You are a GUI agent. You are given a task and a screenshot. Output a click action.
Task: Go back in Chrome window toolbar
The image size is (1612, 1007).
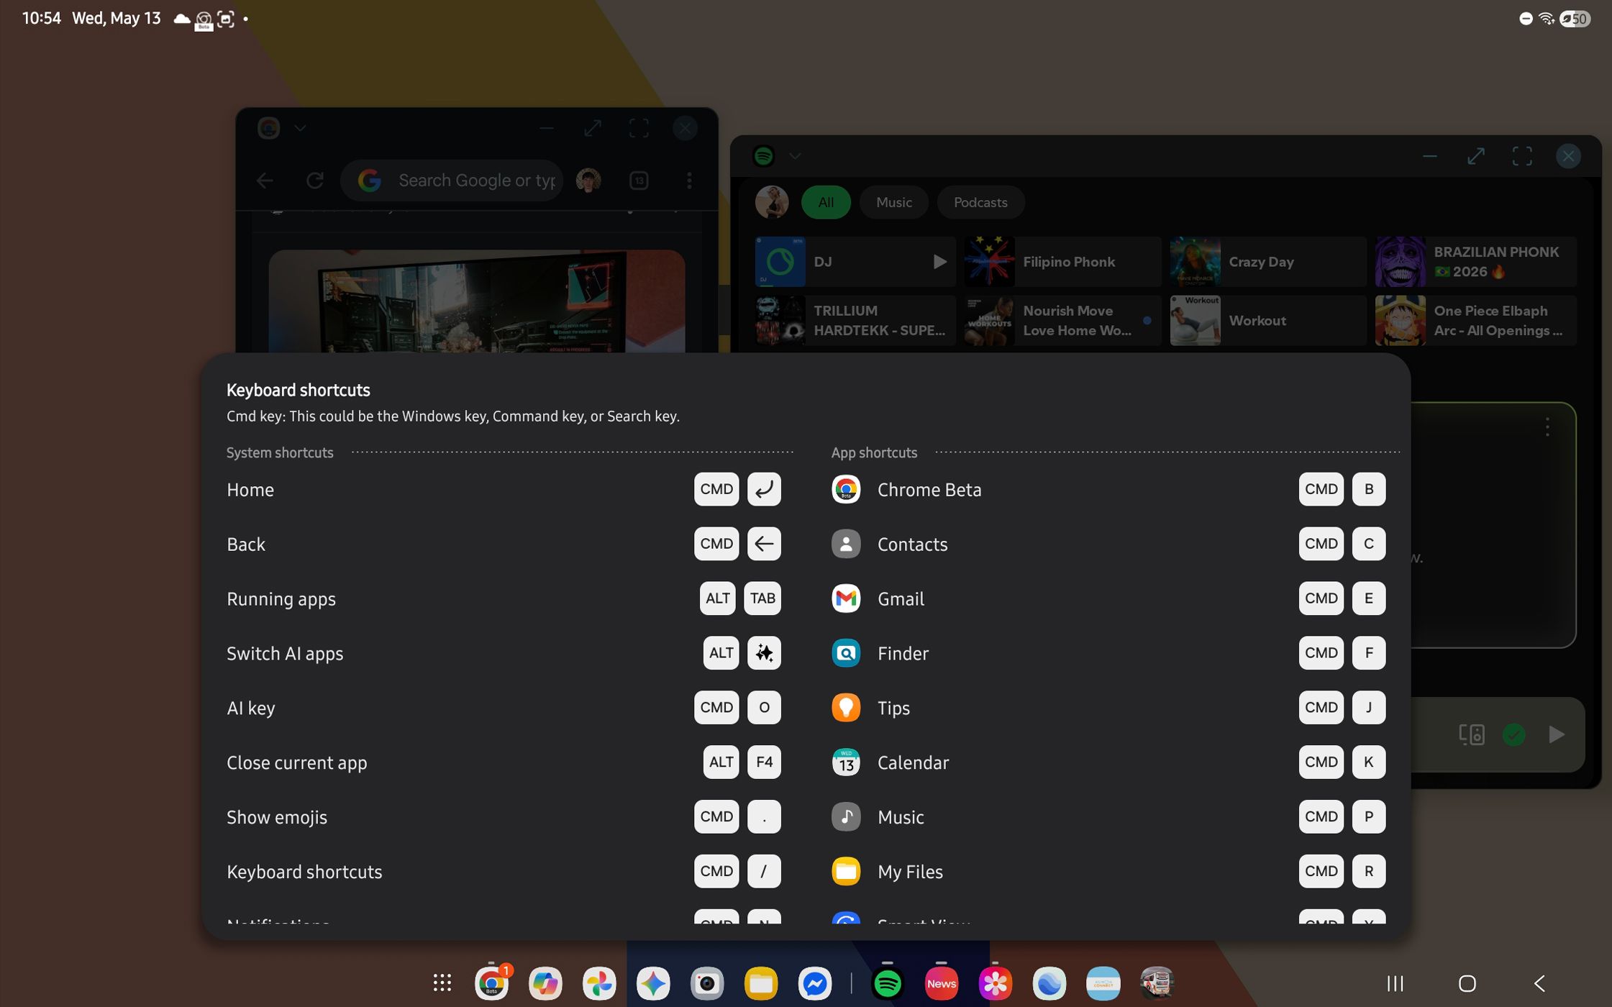click(265, 180)
